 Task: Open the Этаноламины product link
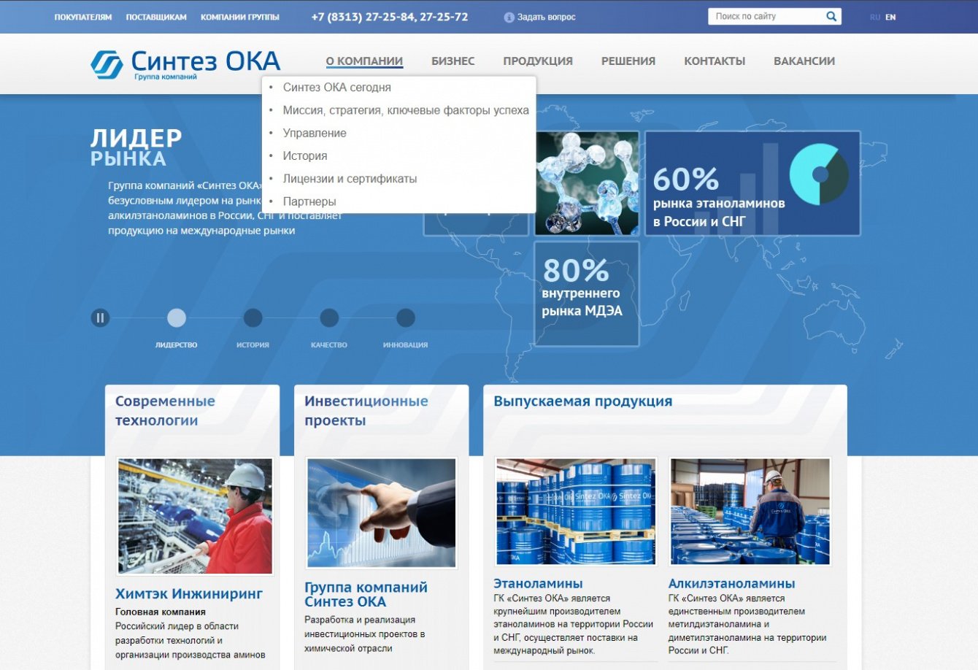point(538,584)
